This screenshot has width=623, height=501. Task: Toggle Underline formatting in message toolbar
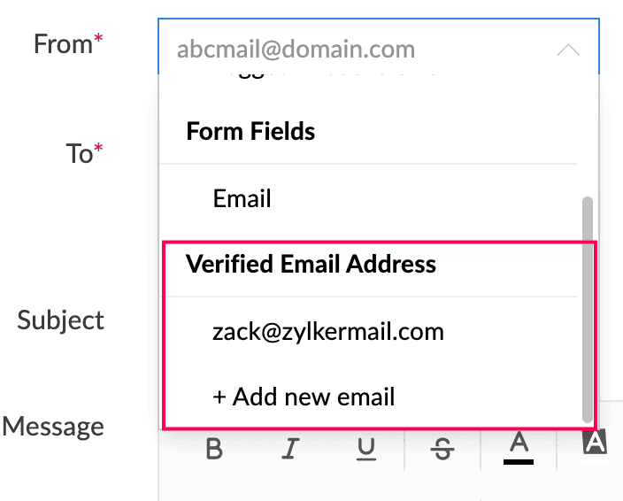point(366,450)
